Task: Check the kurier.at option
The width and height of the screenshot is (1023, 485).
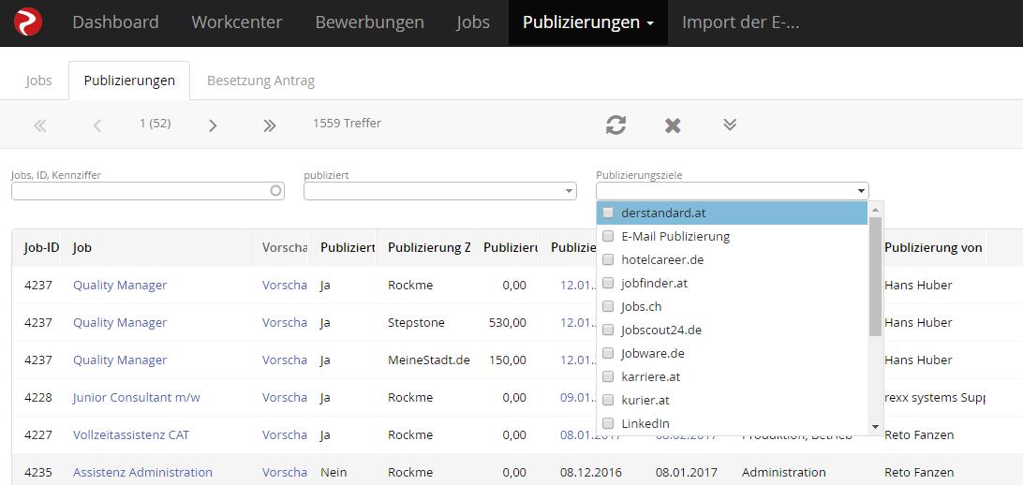Action: pyautogui.click(x=608, y=400)
